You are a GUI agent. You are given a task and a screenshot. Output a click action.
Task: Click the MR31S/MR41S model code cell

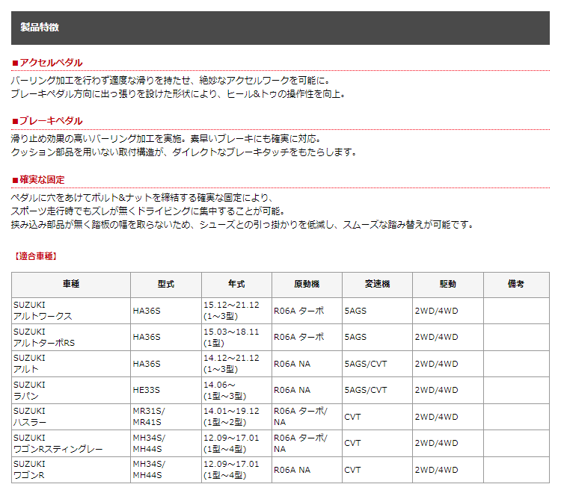point(165,417)
